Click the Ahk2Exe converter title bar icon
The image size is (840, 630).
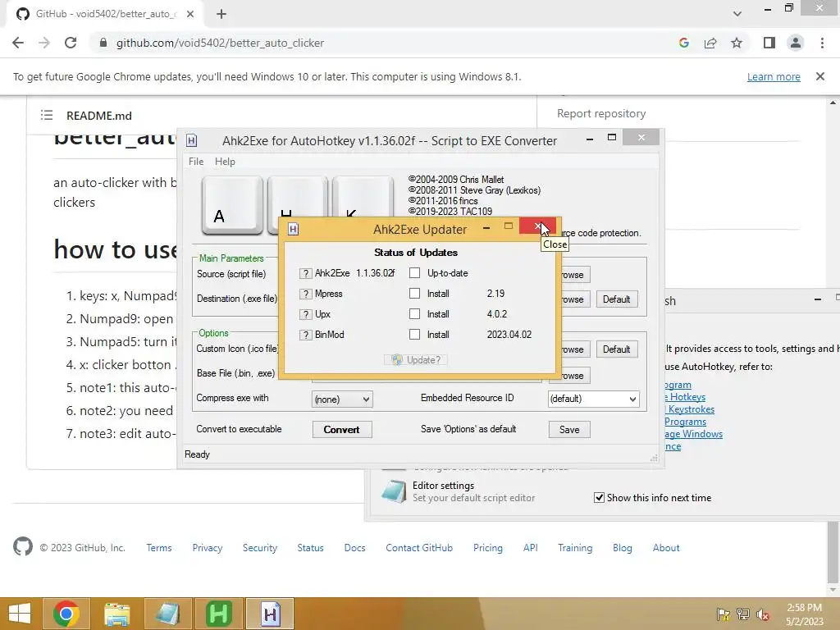coord(191,141)
